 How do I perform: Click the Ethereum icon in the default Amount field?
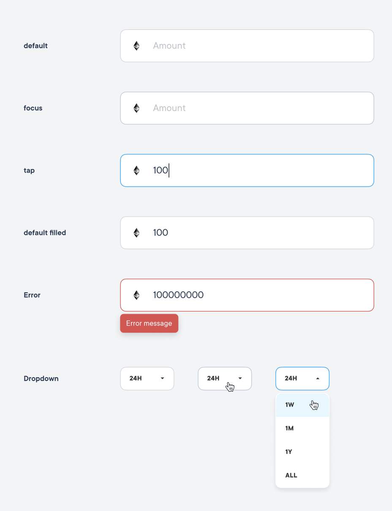tap(136, 46)
